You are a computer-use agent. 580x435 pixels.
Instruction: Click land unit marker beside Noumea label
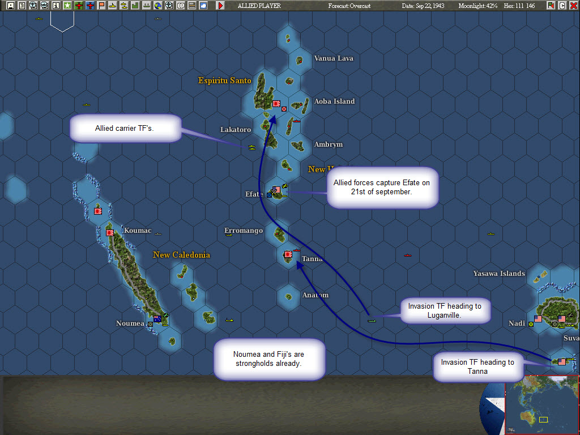point(150,324)
